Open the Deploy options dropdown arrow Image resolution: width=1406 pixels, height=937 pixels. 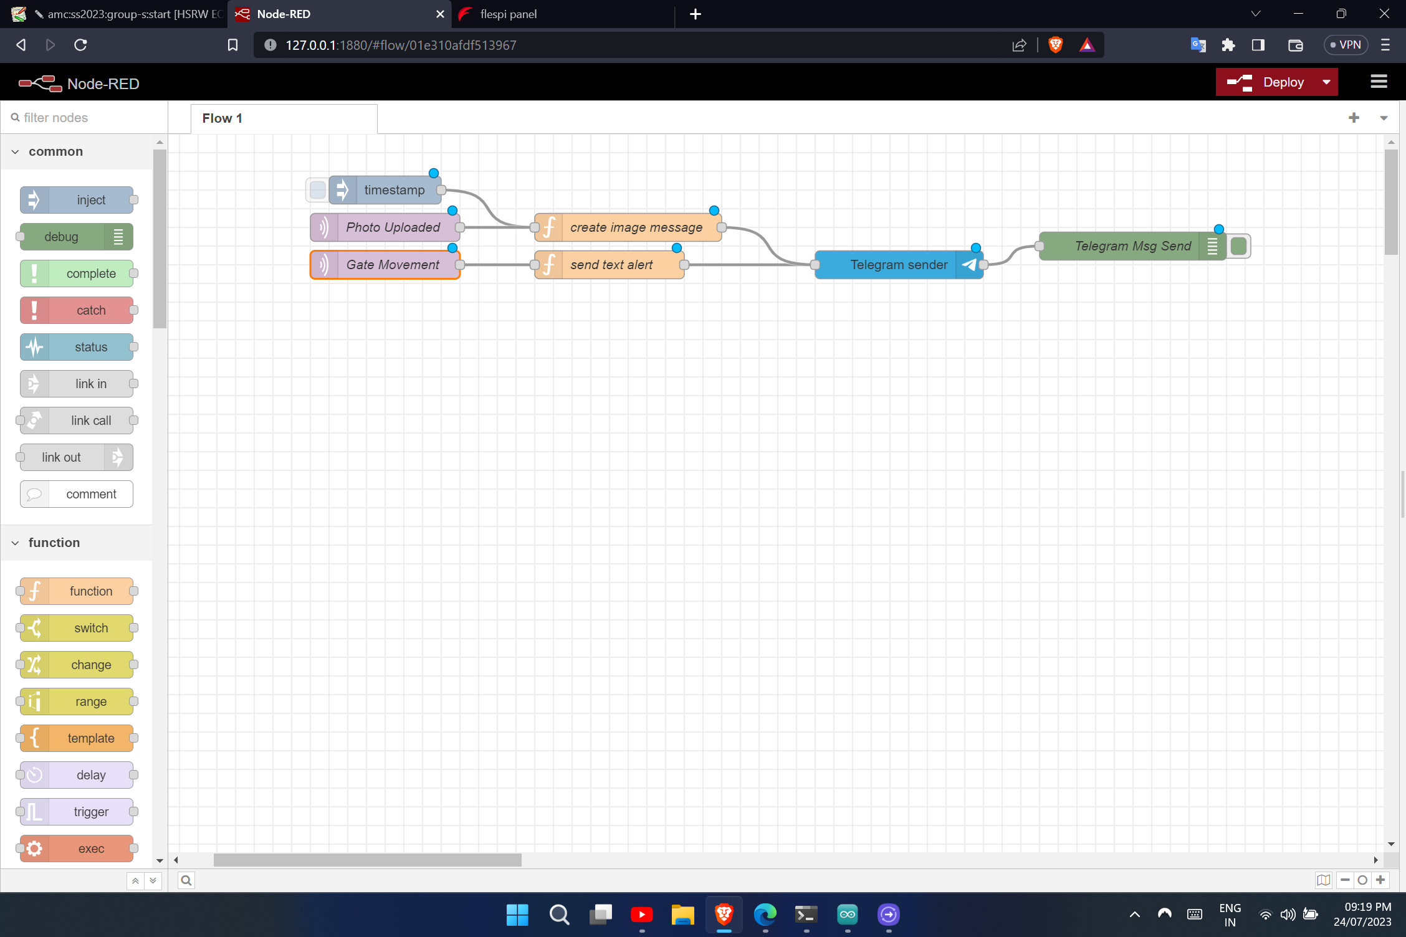pyautogui.click(x=1327, y=82)
